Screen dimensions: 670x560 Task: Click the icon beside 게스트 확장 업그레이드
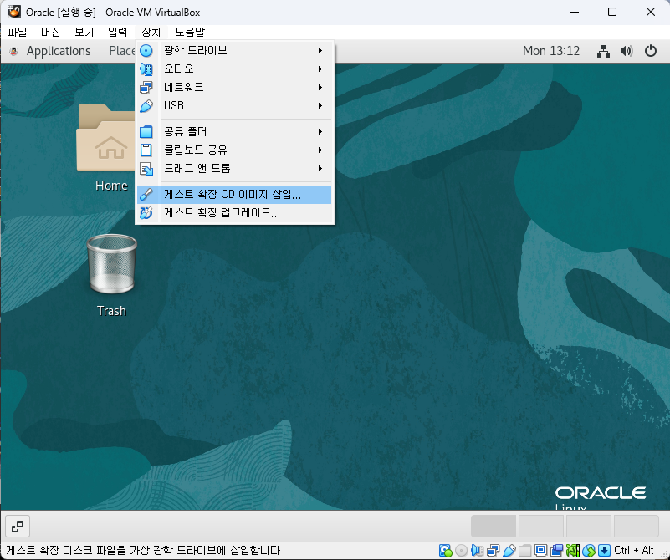tap(146, 212)
